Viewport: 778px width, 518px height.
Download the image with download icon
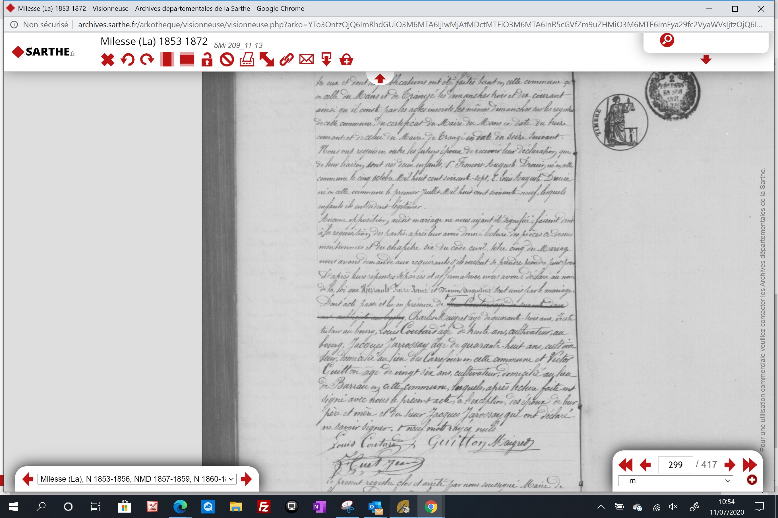tap(326, 60)
